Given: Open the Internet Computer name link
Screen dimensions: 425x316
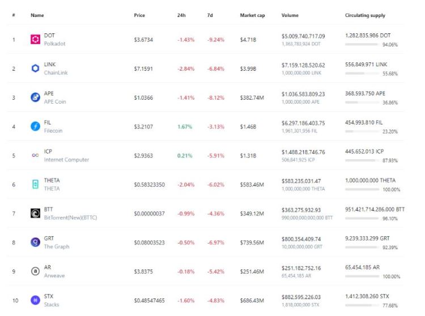Looking at the screenshot, I should (x=66, y=160).
